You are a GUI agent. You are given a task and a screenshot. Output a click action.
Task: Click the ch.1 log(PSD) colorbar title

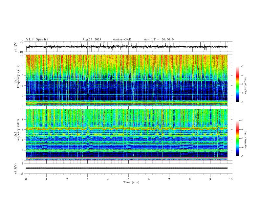click(246, 86)
